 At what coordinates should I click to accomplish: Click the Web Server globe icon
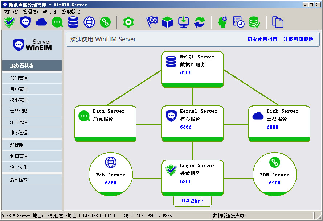111,162
